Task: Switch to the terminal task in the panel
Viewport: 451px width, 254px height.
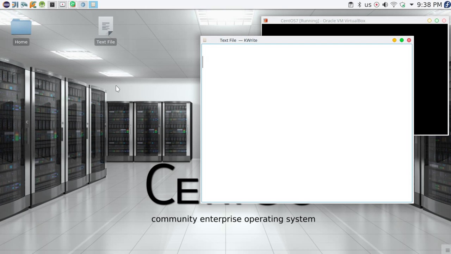Action: coord(52,5)
